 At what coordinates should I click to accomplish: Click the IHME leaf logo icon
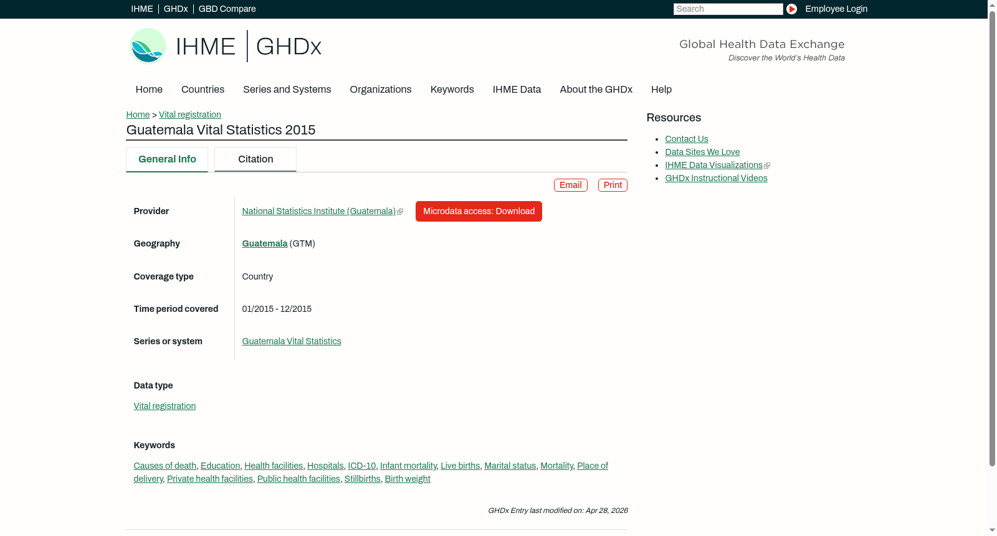[x=148, y=46]
